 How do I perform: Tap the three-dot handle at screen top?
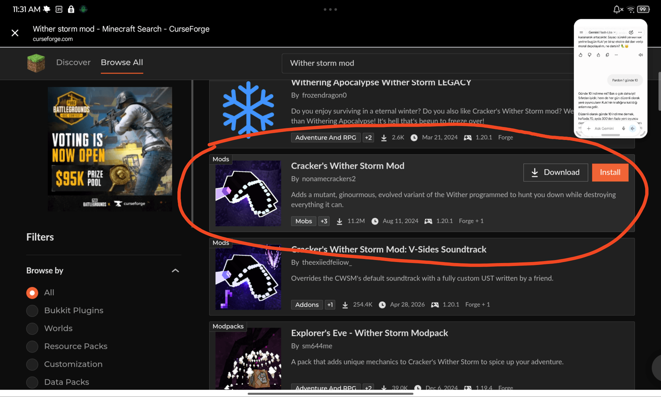330,9
